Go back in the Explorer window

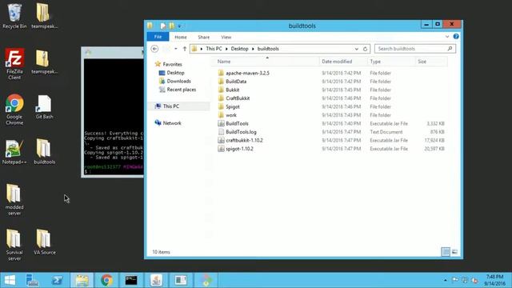click(154, 49)
